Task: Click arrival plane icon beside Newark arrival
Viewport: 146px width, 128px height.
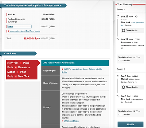Action: pos(118,96)
